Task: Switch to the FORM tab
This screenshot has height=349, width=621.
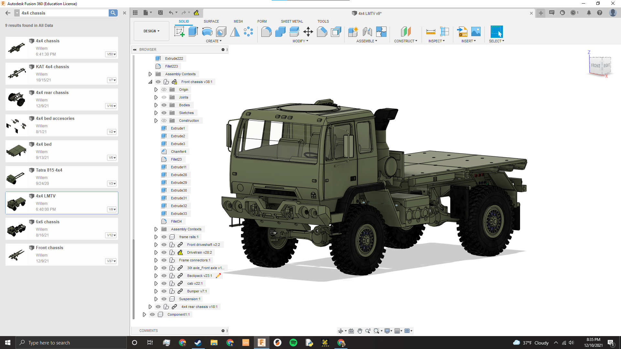Action: tap(262, 21)
